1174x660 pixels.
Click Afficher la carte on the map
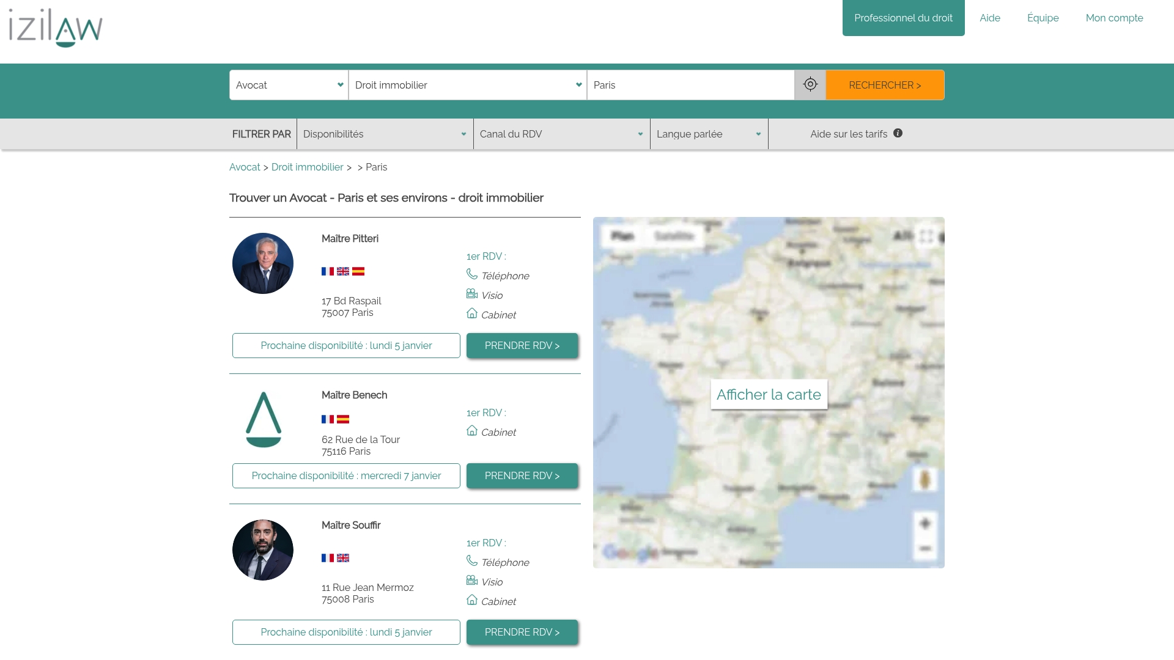tap(768, 394)
